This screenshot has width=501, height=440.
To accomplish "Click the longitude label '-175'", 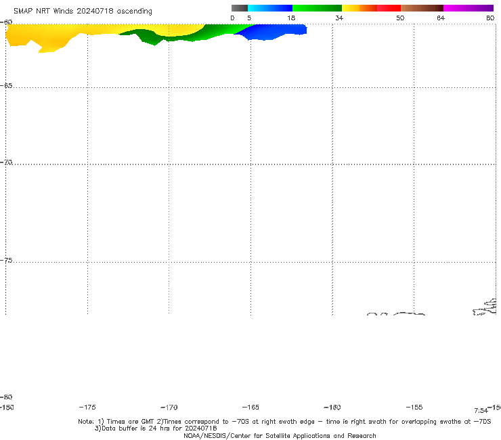I will (x=87, y=407).
